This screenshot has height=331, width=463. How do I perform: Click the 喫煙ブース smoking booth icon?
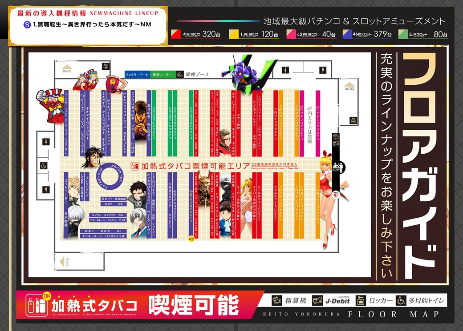click(180, 74)
